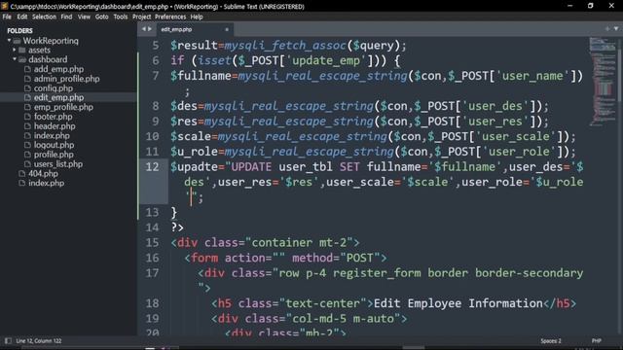Click the assets folder icon
Screen dimensions: 623x350
coord(21,50)
